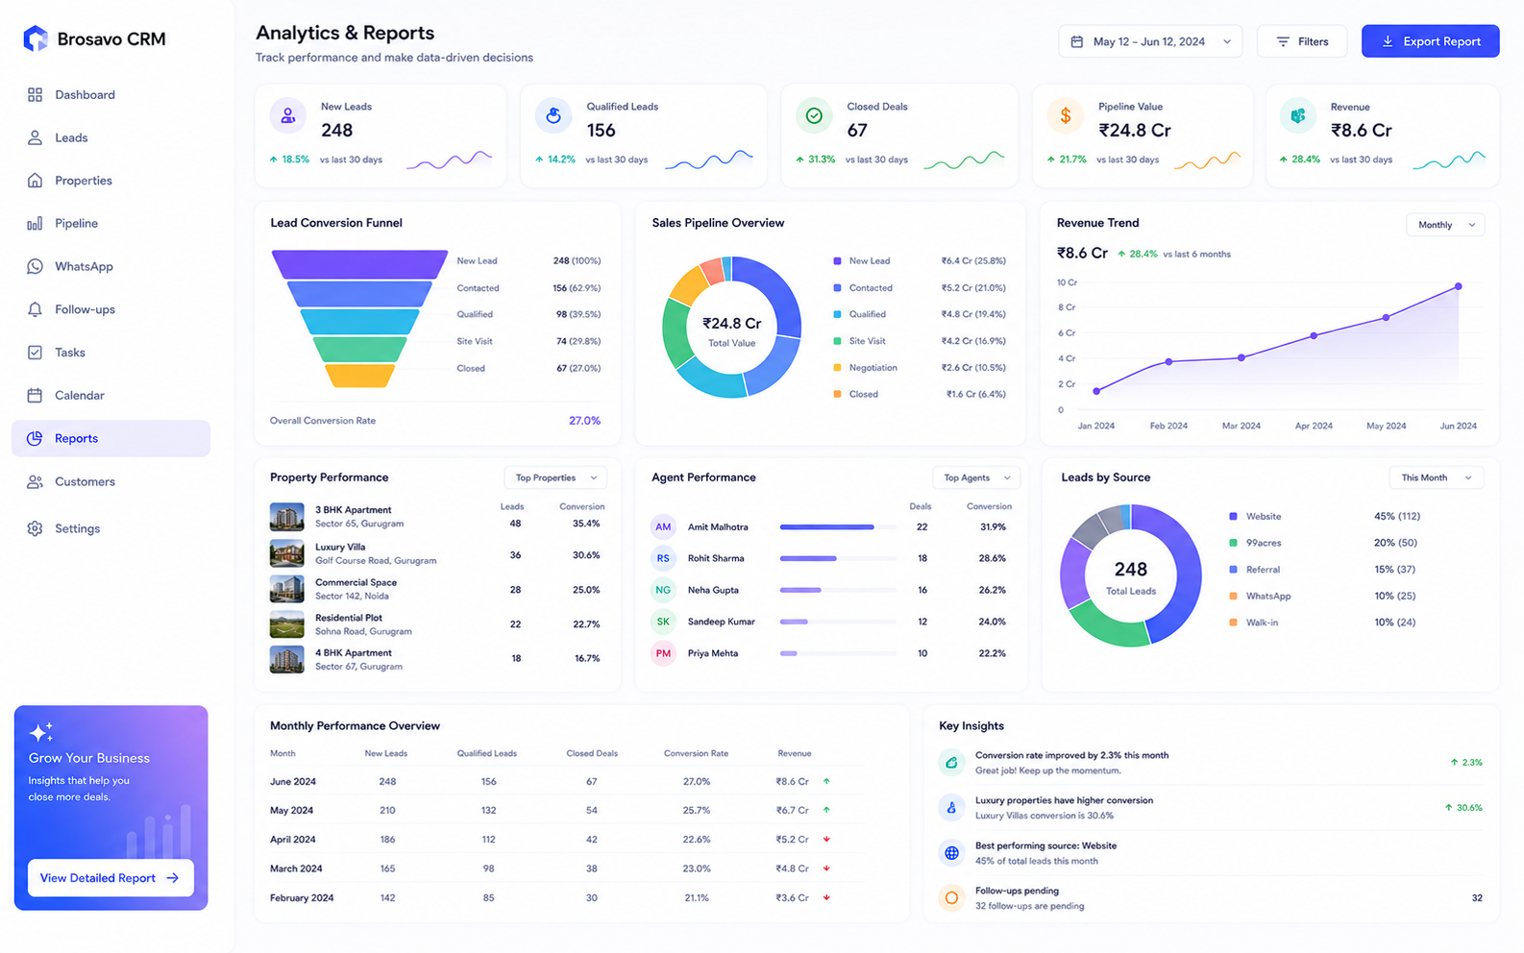Click the luxury properties insight icon
The width and height of the screenshot is (1524, 953).
tap(951, 807)
